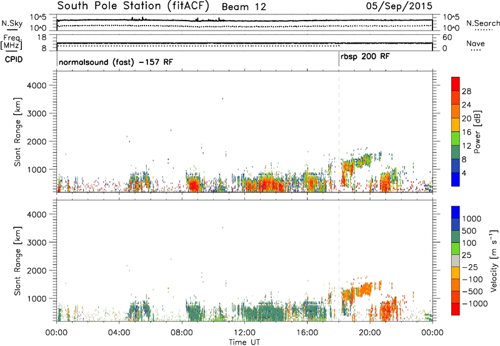Click the gray -25 to 25 velocity band
This screenshot has height=346, width=500.
(x=456, y=261)
